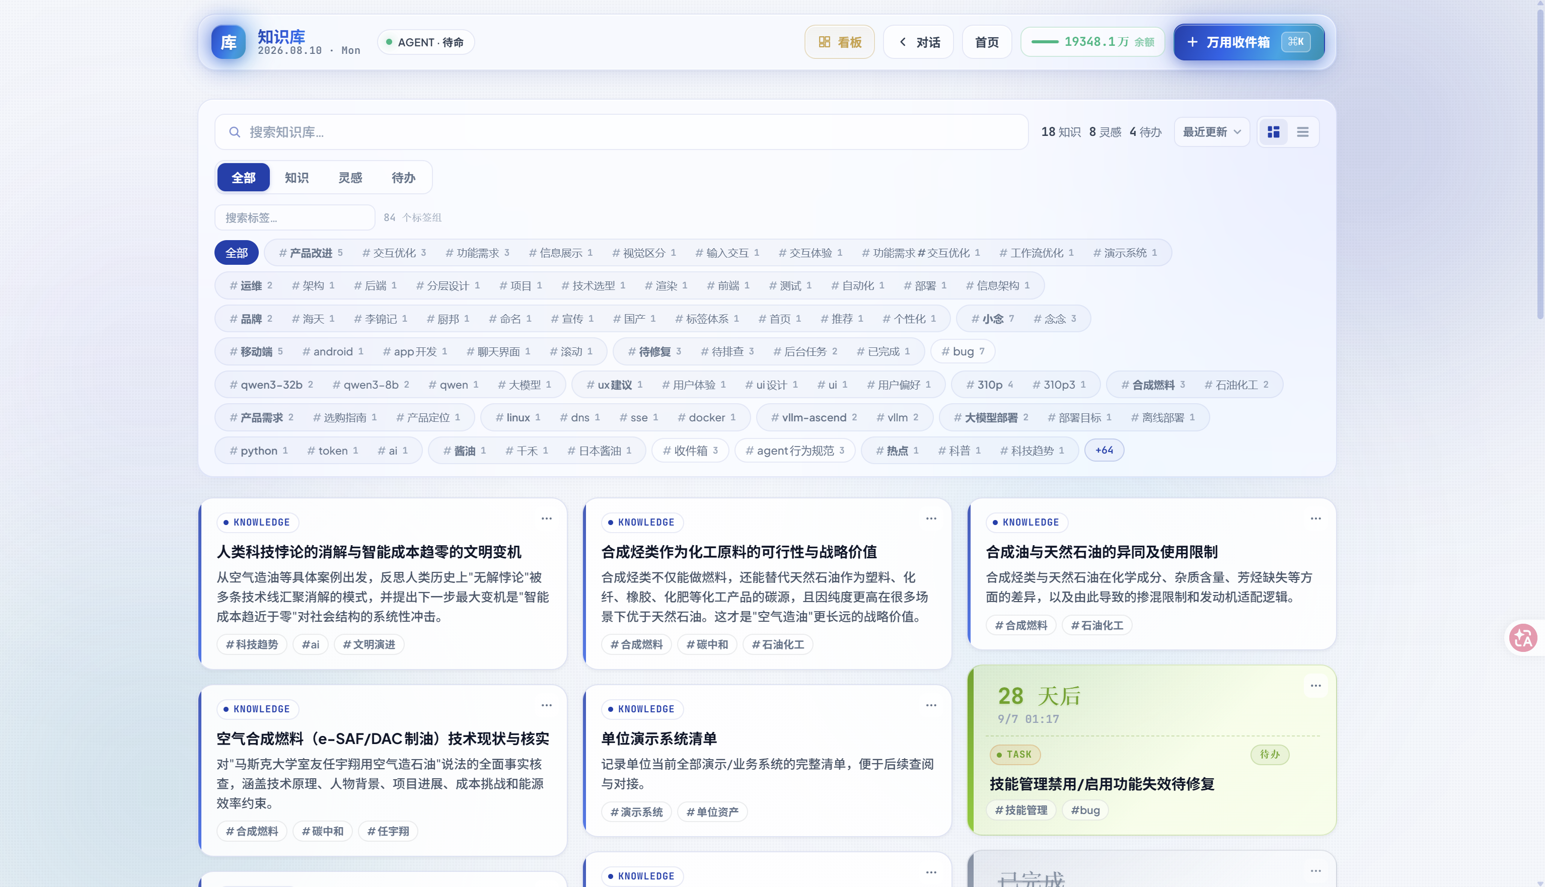This screenshot has width=1545, height=887.
Task: Click 待办 status badge on task card
Action: pos(1270,754)
